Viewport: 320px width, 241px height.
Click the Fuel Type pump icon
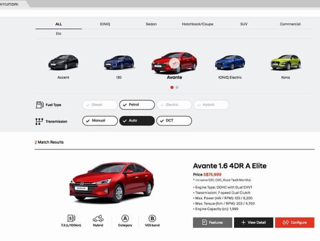tap(40, 105)
